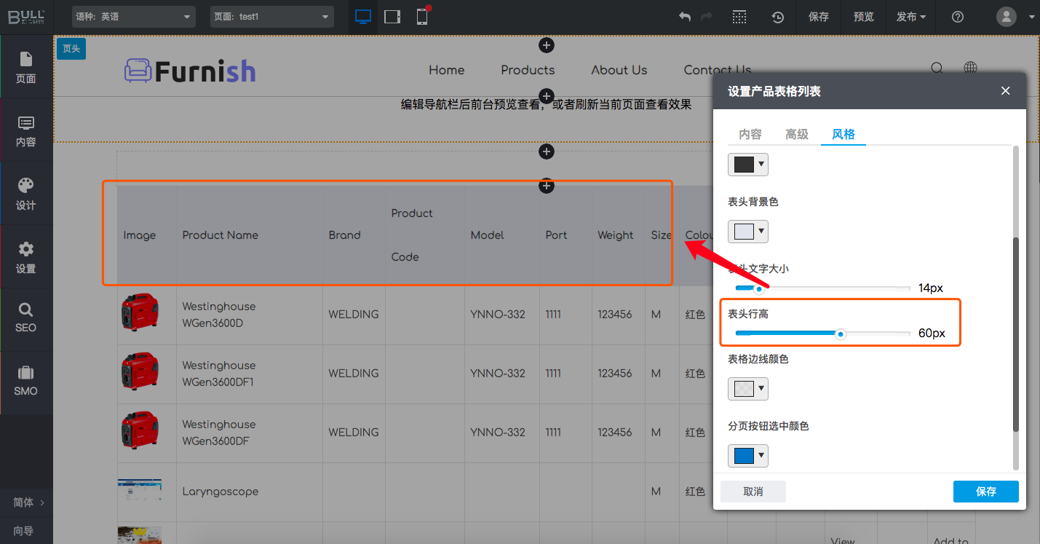Open the 分页按钮选中颜色 blue swatch
The height and width of the screenshot is (544, 1040).
[x=747, y=456]
